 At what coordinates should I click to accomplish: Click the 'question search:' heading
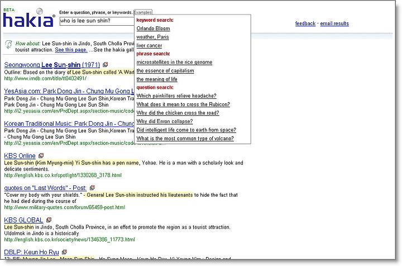click(155, 87)
